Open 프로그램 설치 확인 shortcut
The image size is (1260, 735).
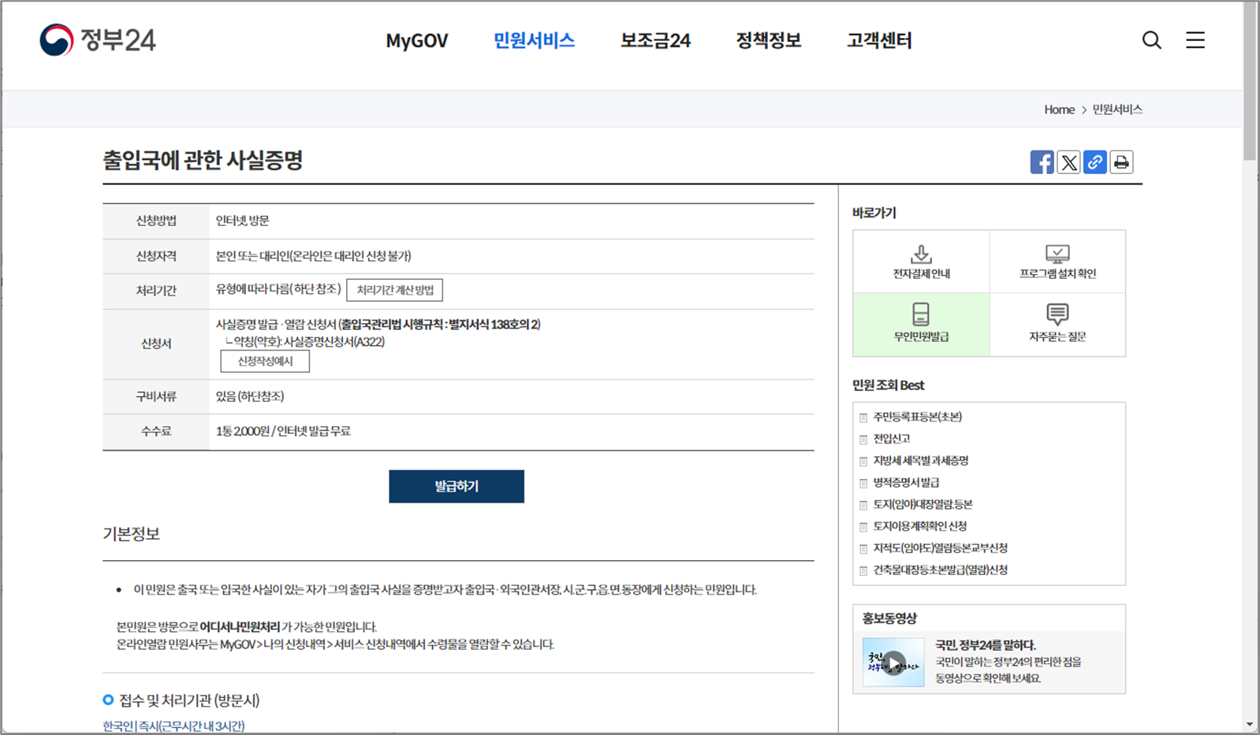pyautogui.click(x=1057, y=262)
